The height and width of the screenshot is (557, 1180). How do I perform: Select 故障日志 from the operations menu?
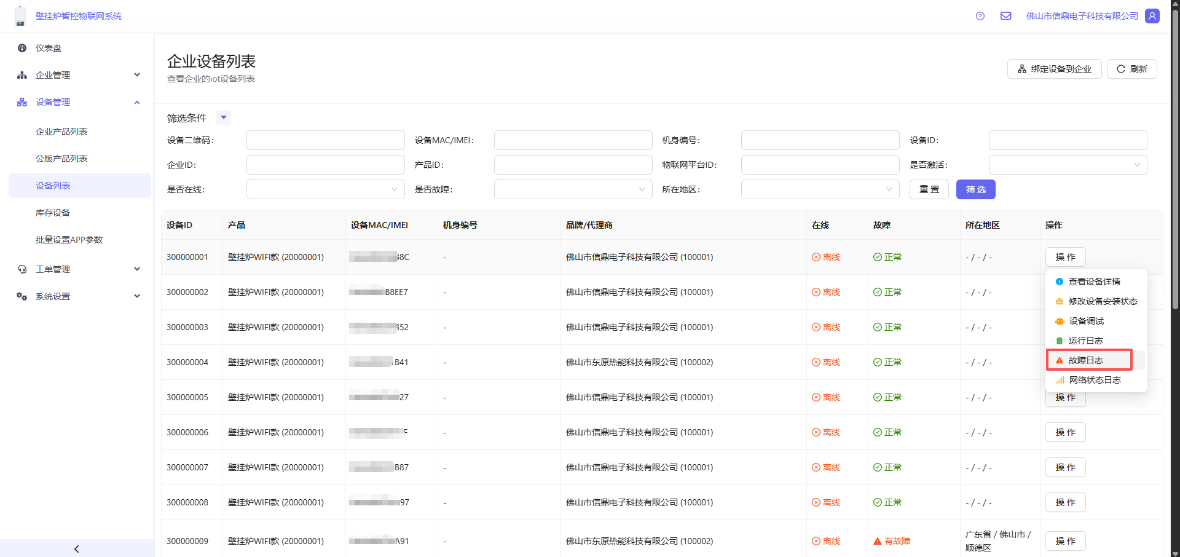[1086, 360]
